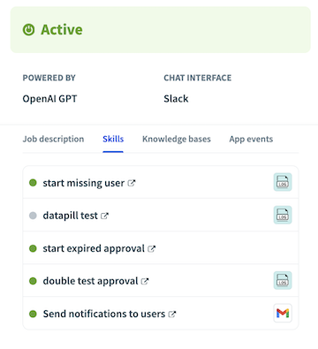The height and width of the screenshot is (349, 318).
Task: Click the green status dot of start missing user
Action: click(x=33, y=183)
